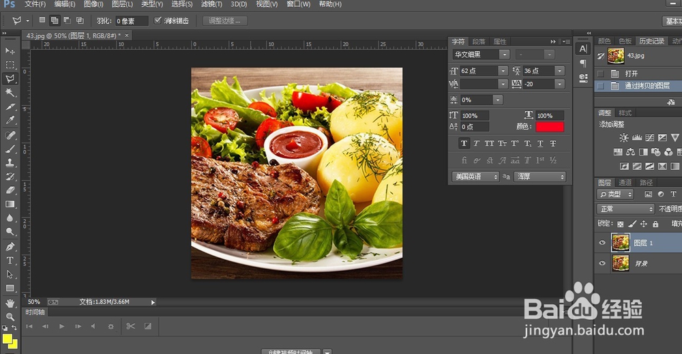Toggle All Caps text style
This screenshot has width=682, height=354.
(x=489, y=143)
